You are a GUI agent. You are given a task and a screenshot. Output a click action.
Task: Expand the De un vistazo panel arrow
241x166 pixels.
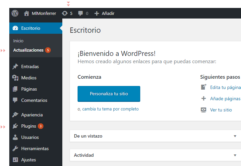(235, 136)
